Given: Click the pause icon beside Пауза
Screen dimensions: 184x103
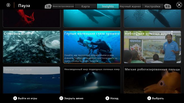Looking at the screenshot, I should (8, 5).
